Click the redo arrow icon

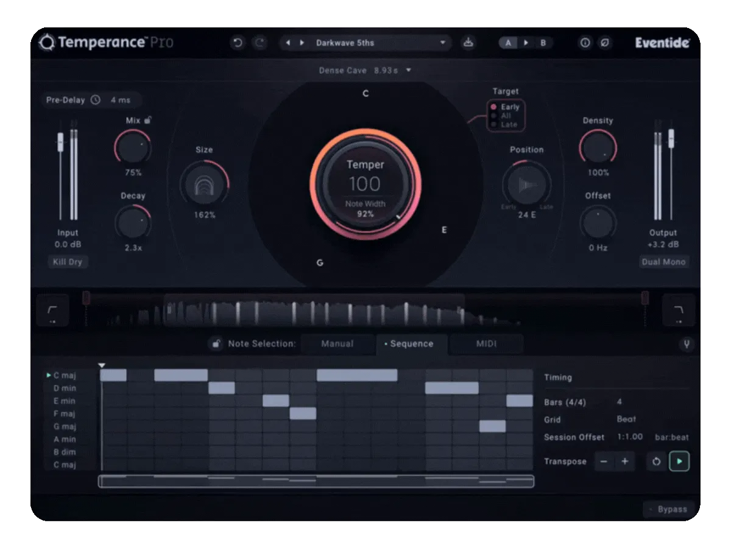coord(260,43)
